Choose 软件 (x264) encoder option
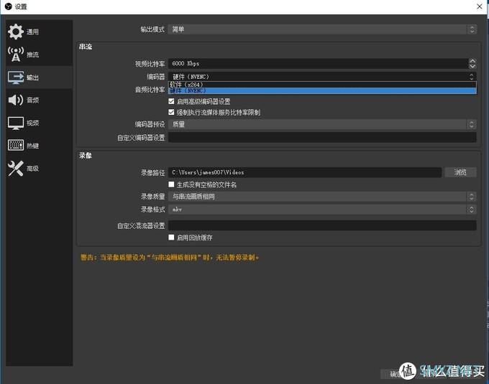Viewport: 489px width, 384px height. coord(322,85)
